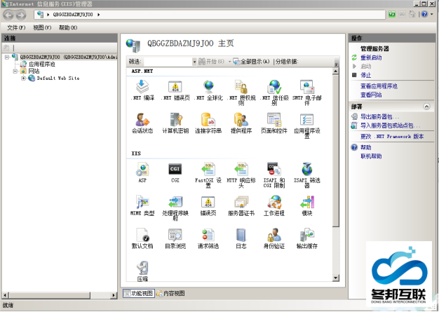The width and height of the screenshot is (439, 312).
Task: Collapse the 网站 tree node
Action: point(15,71)
